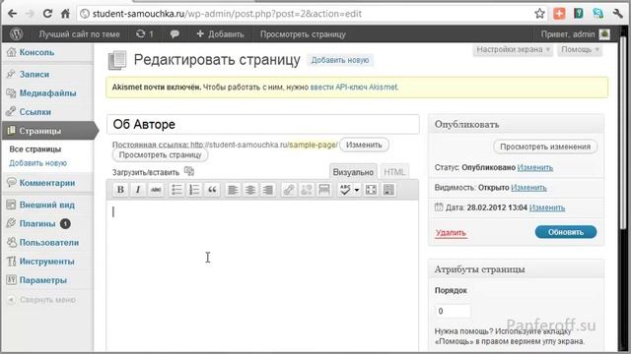631x354 pixels.
Task: Click Добавить новую button near heading
Action: point(339,60)
